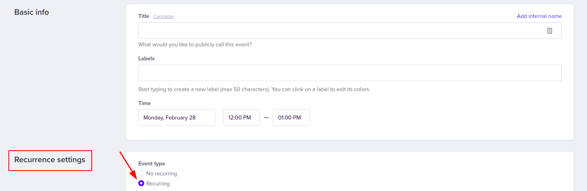Click the Capitalize link beside Title
This screenshot has height=191, width=587.
point(163,16)
